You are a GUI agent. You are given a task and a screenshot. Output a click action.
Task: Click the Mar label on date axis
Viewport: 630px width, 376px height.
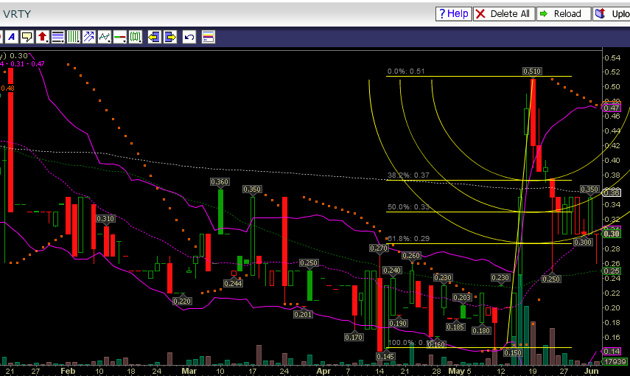tap(189, 371)
